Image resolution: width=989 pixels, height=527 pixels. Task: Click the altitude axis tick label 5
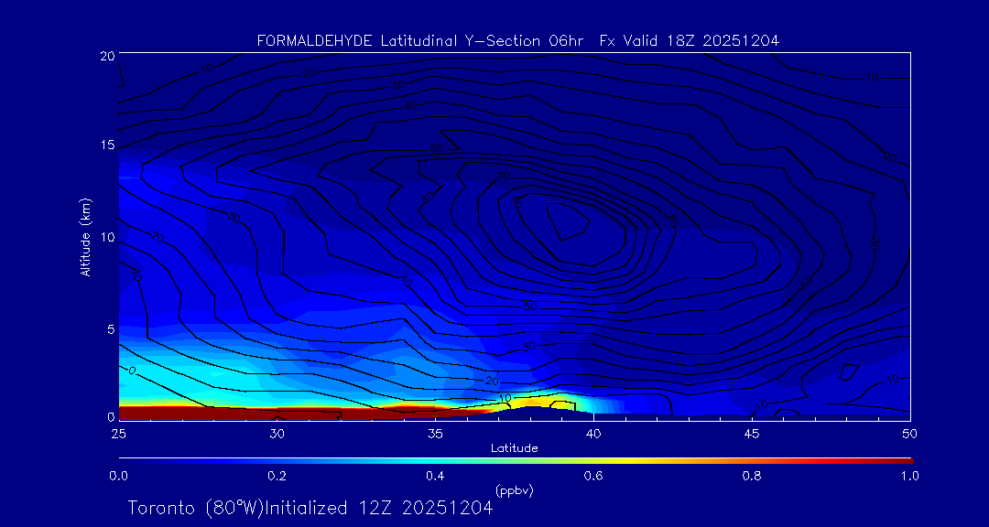pyautogui.click(x=109, y=328)
